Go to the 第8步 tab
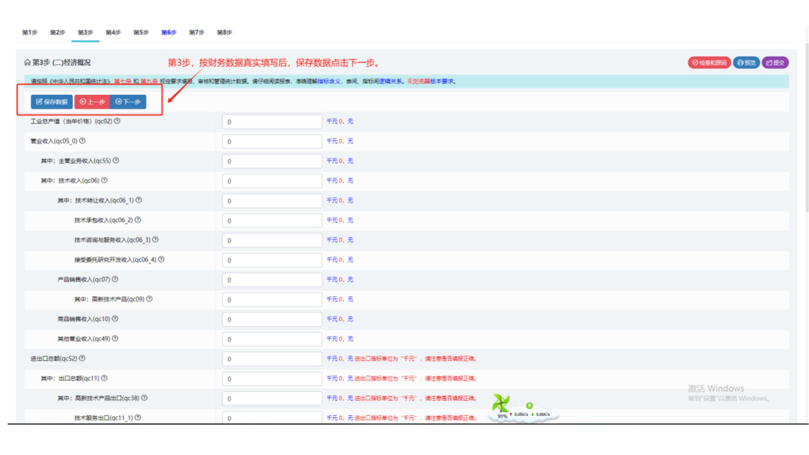 (224, 32)
